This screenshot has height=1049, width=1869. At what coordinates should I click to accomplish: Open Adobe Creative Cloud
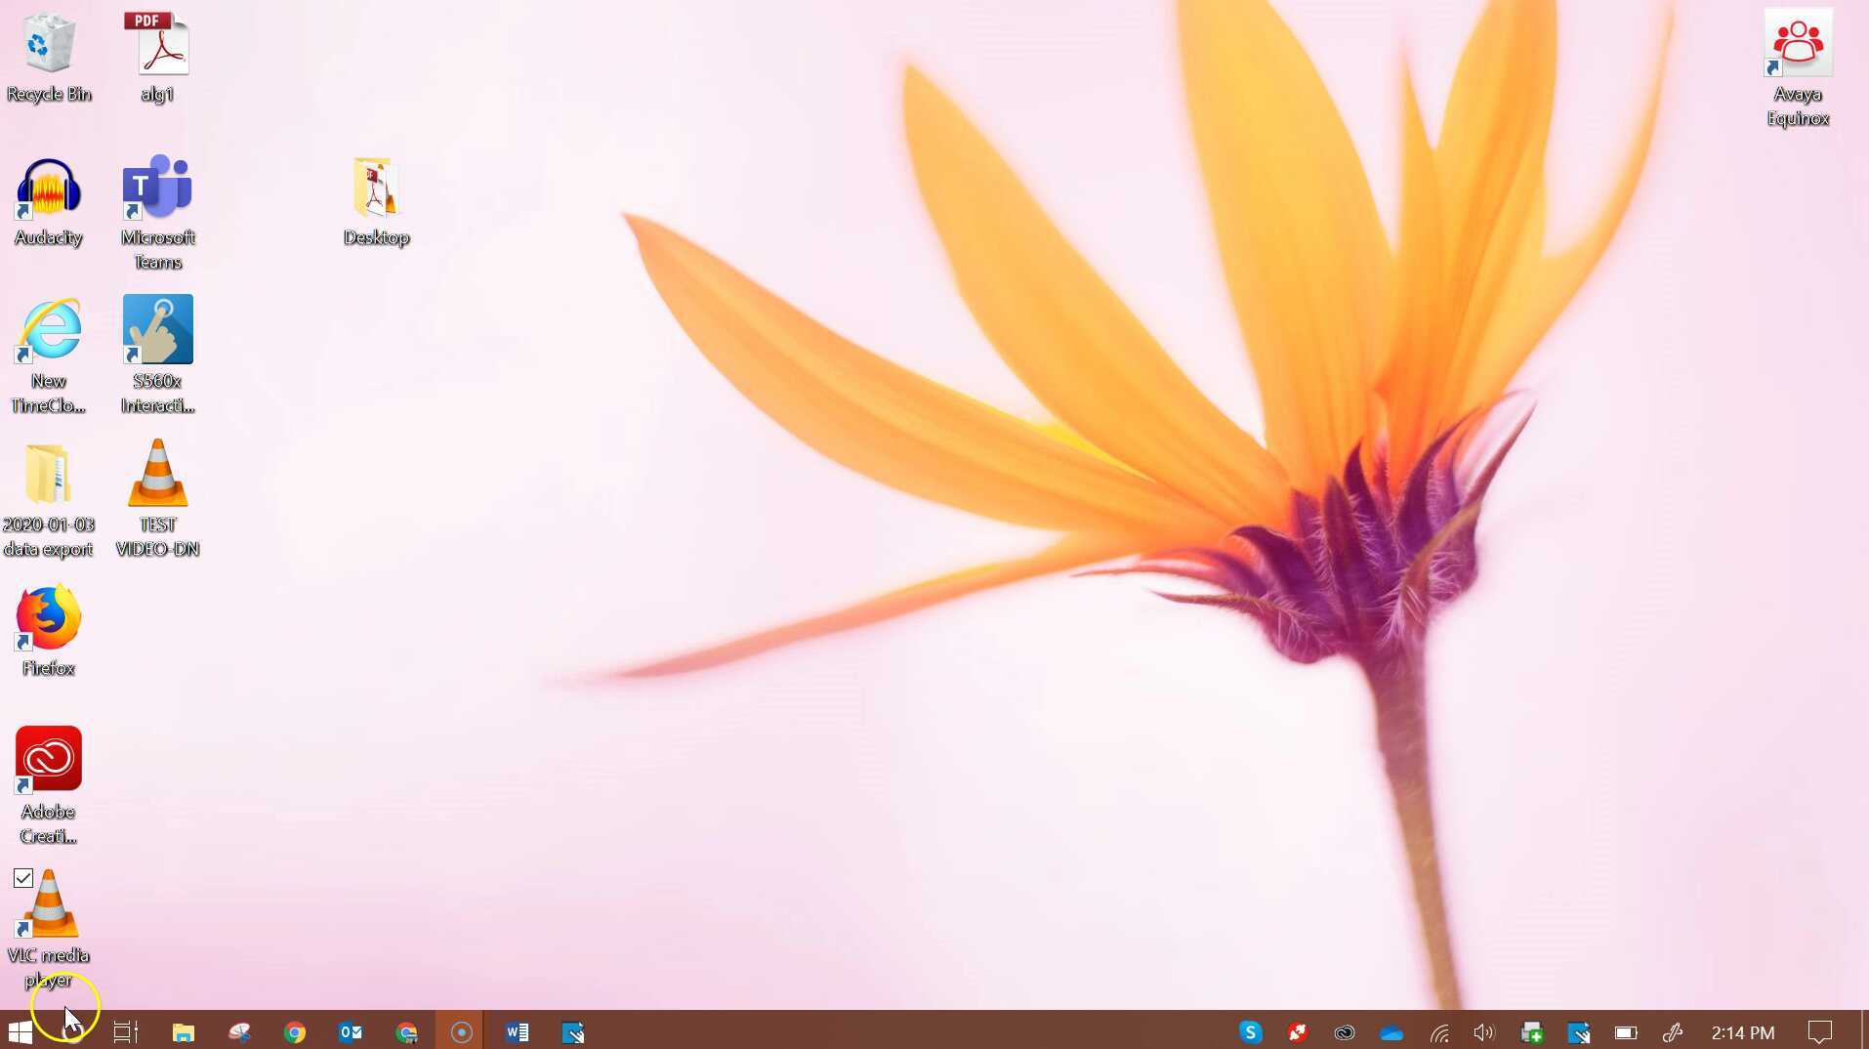[47, 760]
